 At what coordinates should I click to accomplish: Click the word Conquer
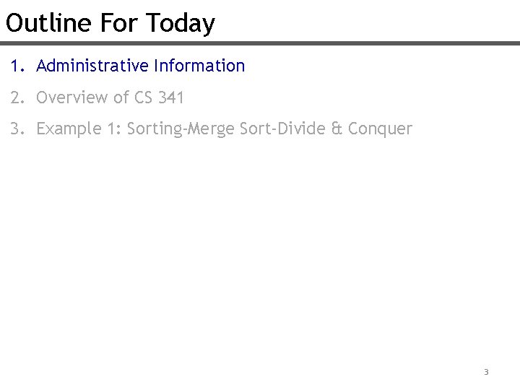point(380,129)
